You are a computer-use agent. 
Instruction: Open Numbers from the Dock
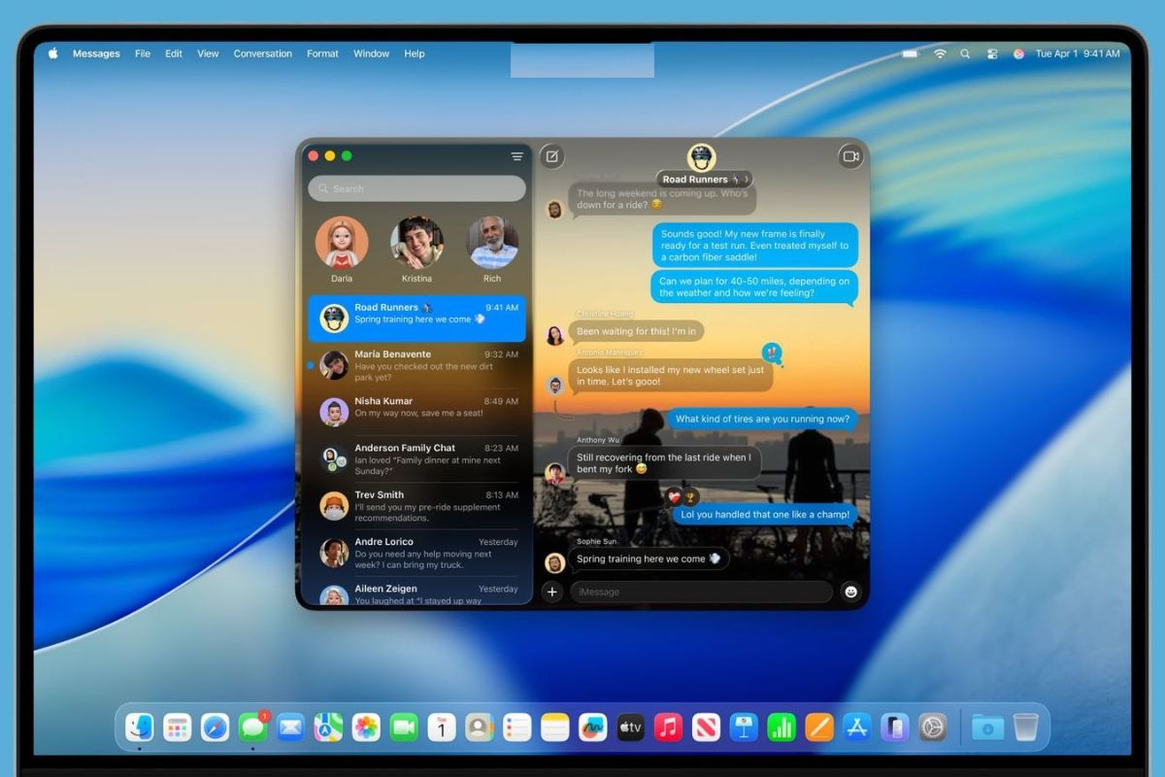pos(782,726)
